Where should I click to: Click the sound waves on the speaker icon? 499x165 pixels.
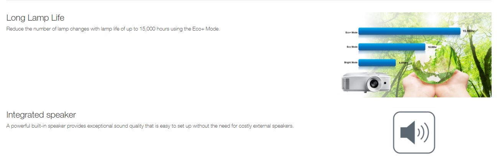point(423,133)
